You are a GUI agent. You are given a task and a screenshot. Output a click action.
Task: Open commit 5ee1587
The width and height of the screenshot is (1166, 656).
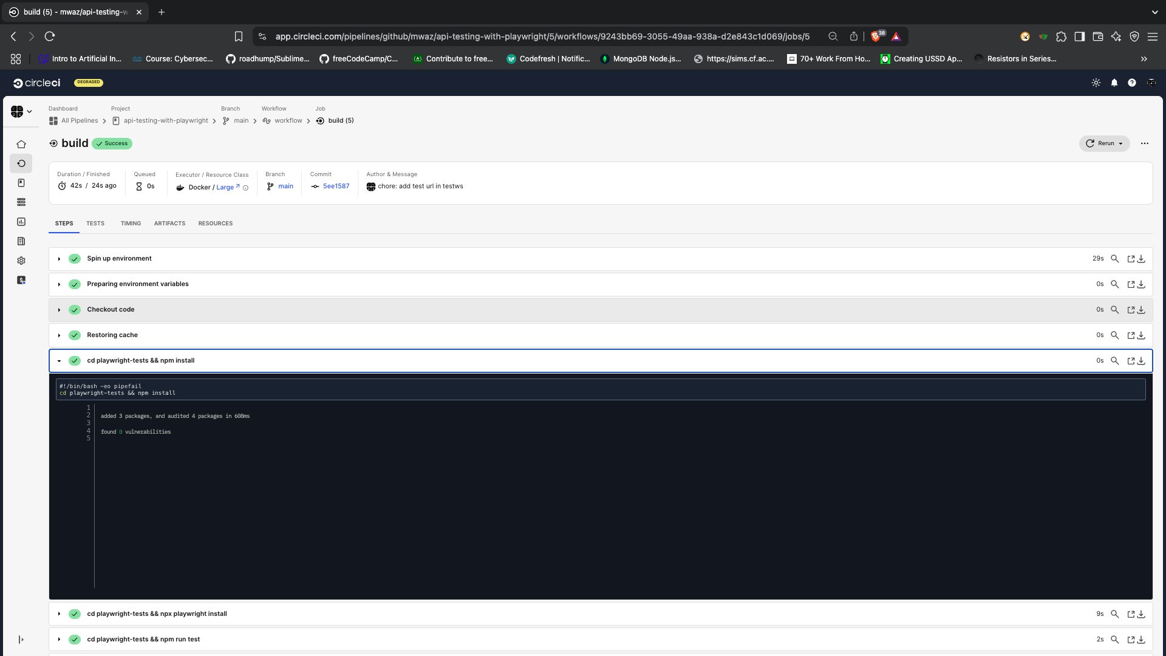pos(336,186)
